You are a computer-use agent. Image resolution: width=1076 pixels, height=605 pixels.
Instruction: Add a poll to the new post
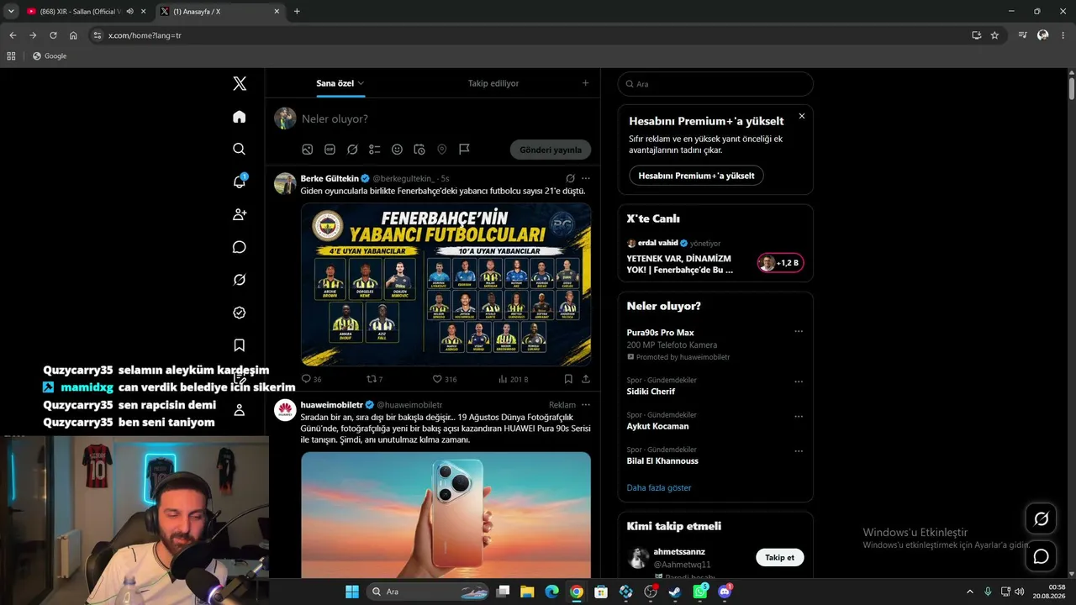click(x=375, y=150)
